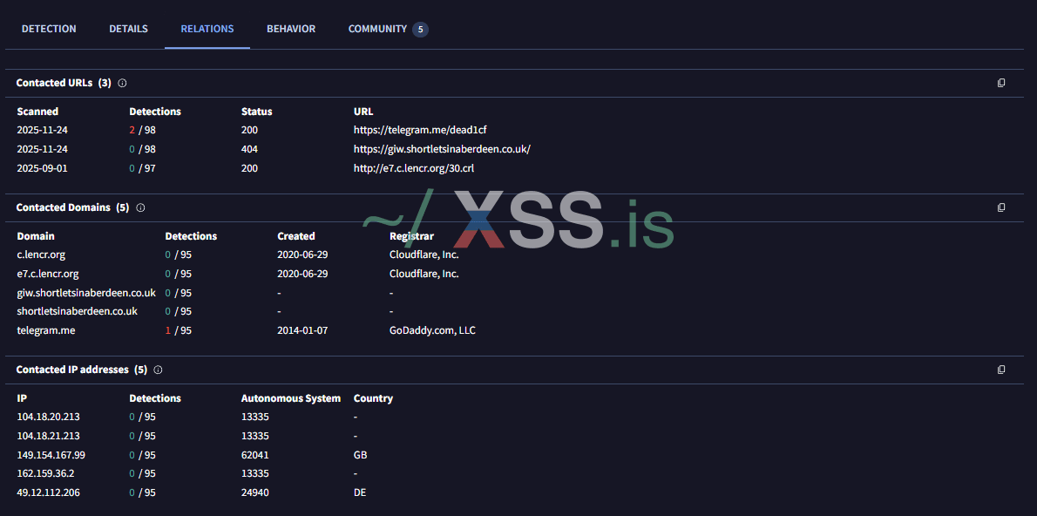Click autonomous system 24940
The width and height of the screenshot is (1037, 516).
click(255, 492)
